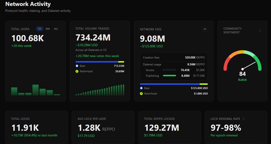Click Base chain icon in Network Fees

141,88
